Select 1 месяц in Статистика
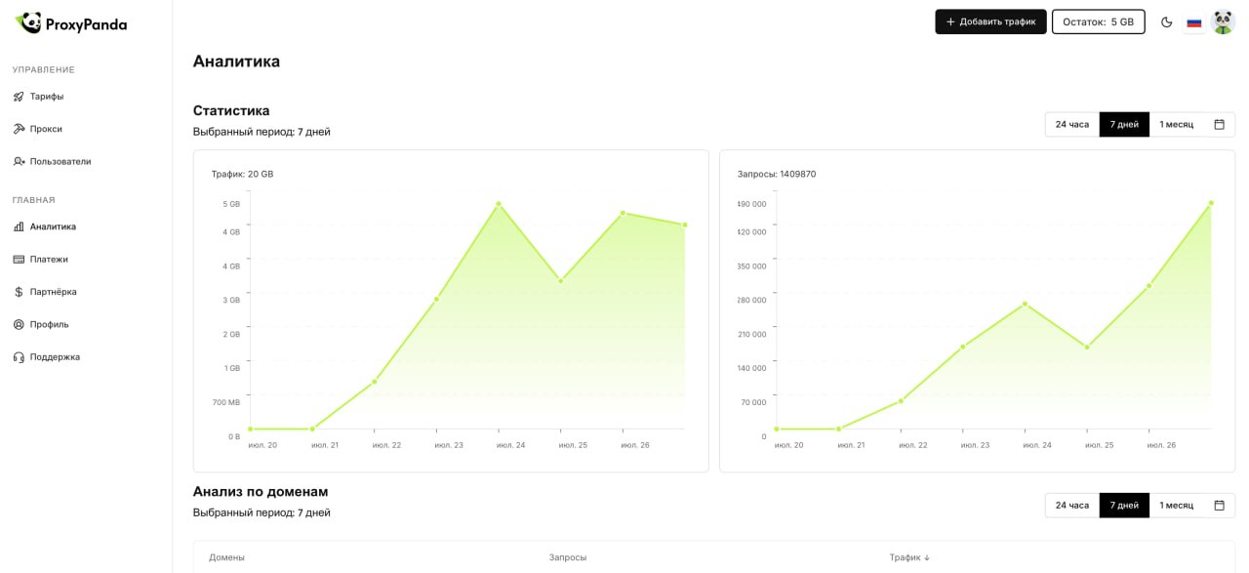This screenshot has height=573, width=1249. (1176, 124)
